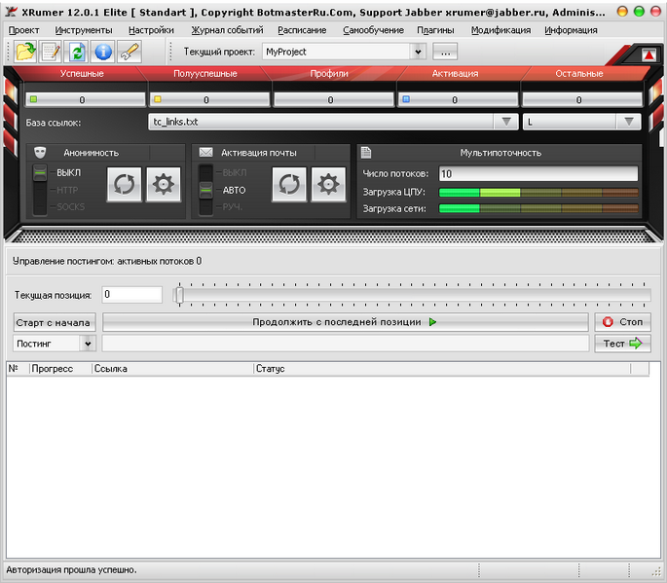
Task: Click the window resize grip corner
Action: point(656,570)
